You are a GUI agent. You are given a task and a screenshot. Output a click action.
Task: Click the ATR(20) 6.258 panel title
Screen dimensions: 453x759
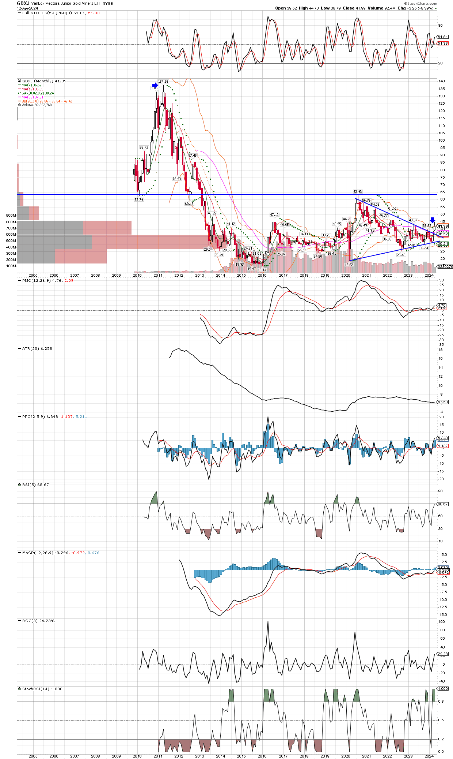pyautogui.click(x=37, y=348)
